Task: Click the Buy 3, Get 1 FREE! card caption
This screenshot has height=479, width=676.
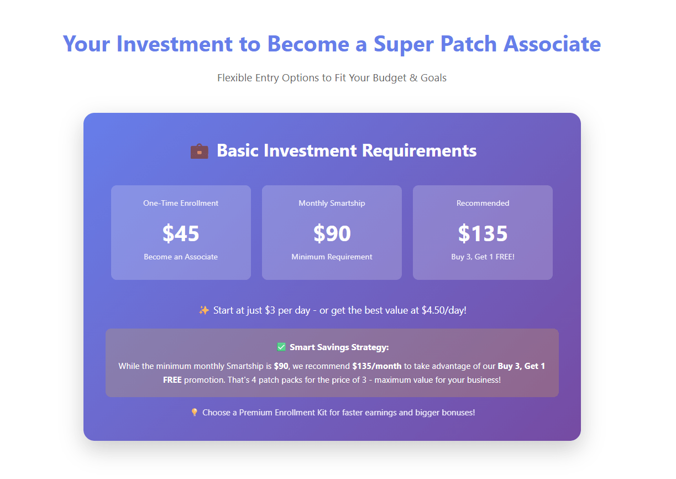Action: 483,257
